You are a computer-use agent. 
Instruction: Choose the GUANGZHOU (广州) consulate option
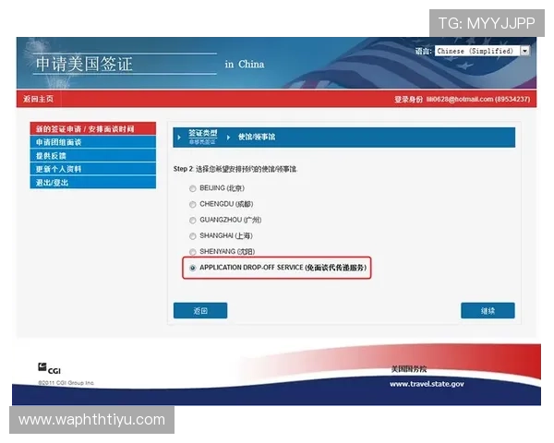point(193,221)
